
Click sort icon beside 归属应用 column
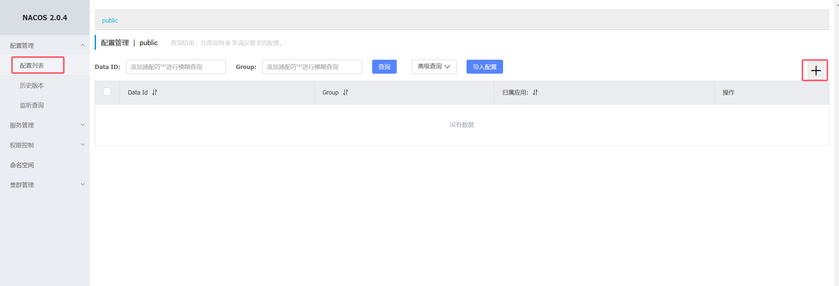click(x=535, y=93)
